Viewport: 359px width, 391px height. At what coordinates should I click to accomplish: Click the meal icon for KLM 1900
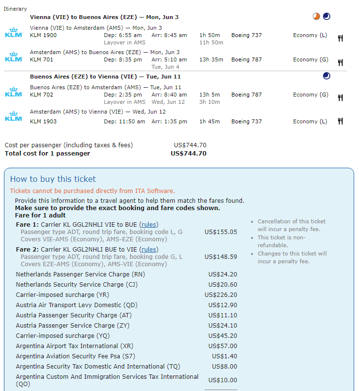[x=341, y=38]
